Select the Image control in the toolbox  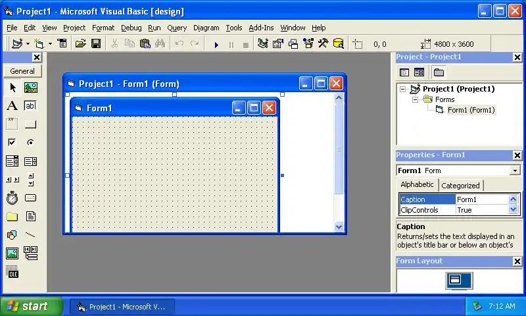12,253
